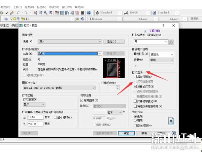Open 打印样式表 无 dropdown
This screenshot has height=152, width=202.
click(151, 42)
